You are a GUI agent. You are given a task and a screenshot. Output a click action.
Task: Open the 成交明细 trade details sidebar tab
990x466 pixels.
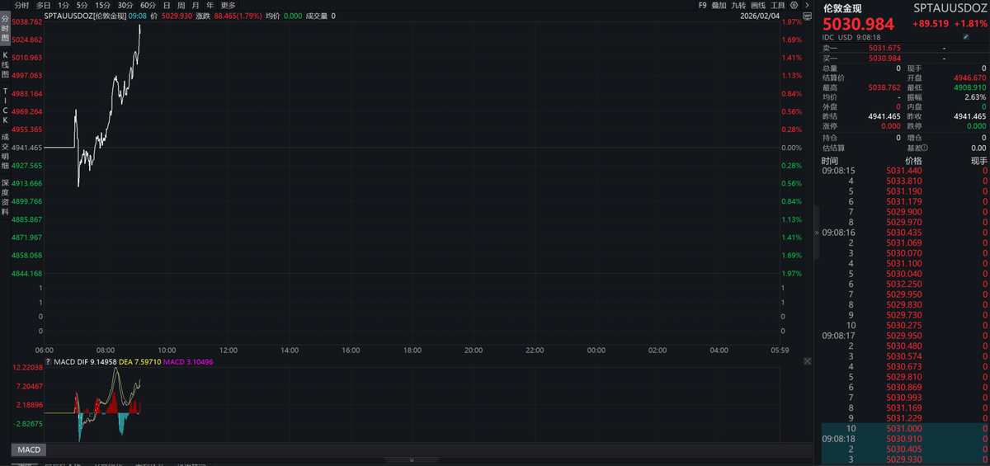coord(5,148)
